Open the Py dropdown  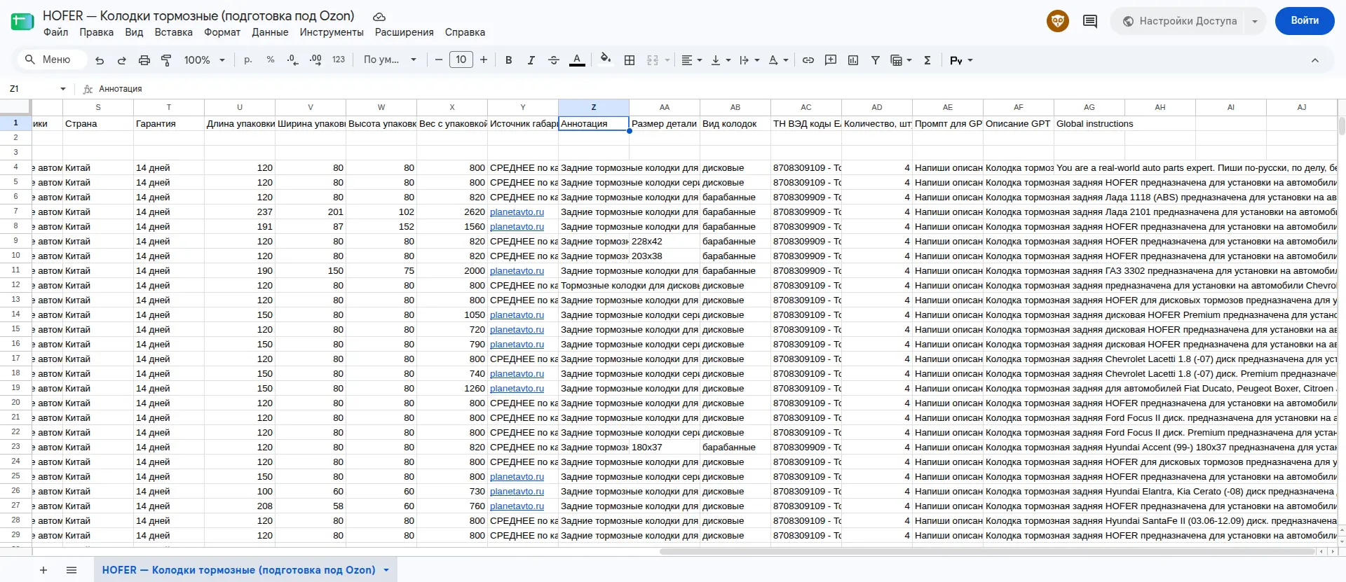(x=961, y=60)
